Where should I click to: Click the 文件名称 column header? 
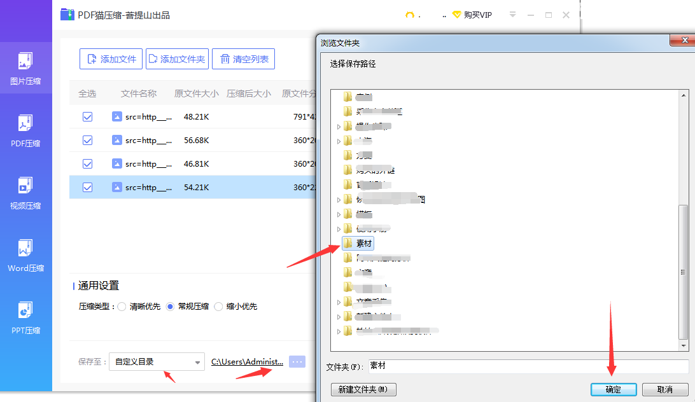139,94
